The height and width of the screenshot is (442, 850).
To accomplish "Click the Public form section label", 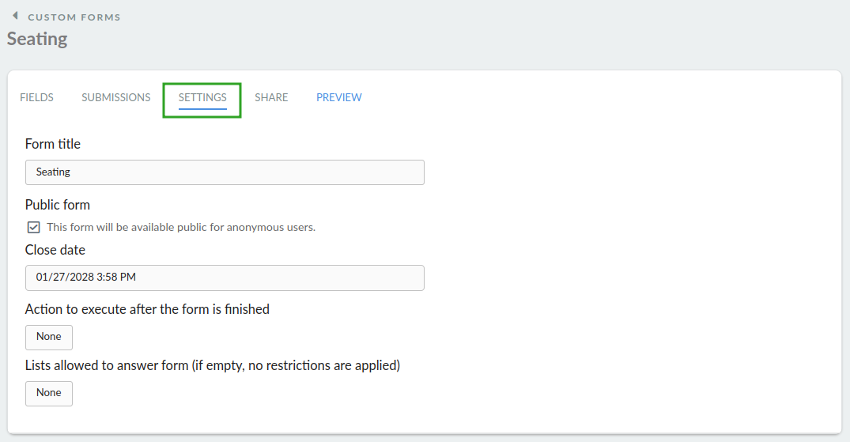I will coord(58,205).
